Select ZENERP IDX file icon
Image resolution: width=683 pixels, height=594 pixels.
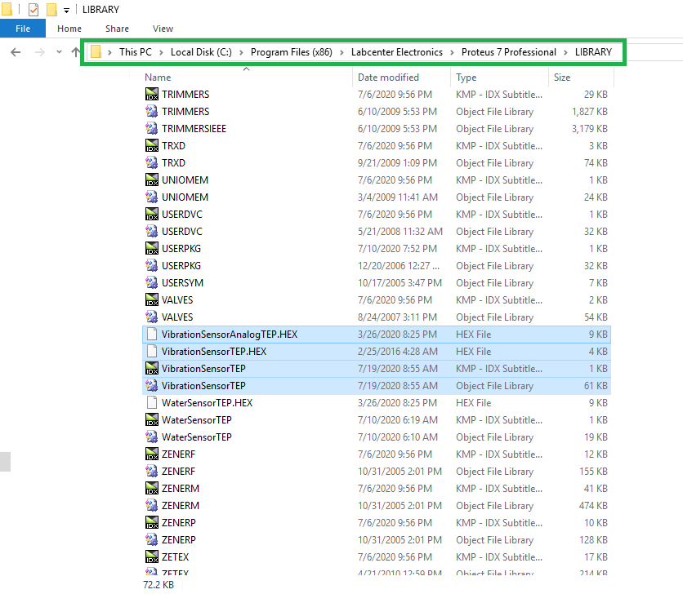click(x=152, y=523)
